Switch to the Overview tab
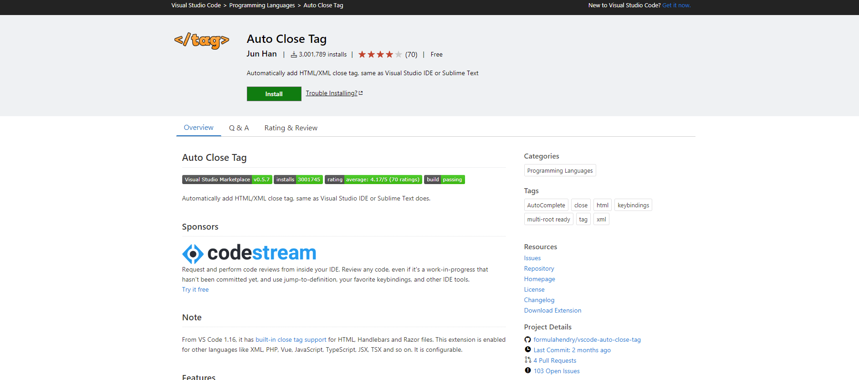The width and height of the screenshot is (859, 380). (x=199, y=128)
